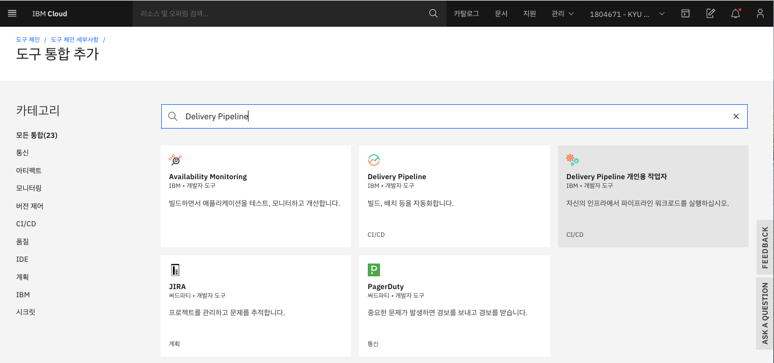
Task: Click the JIRA logo icon
Action: coord(175,270)
